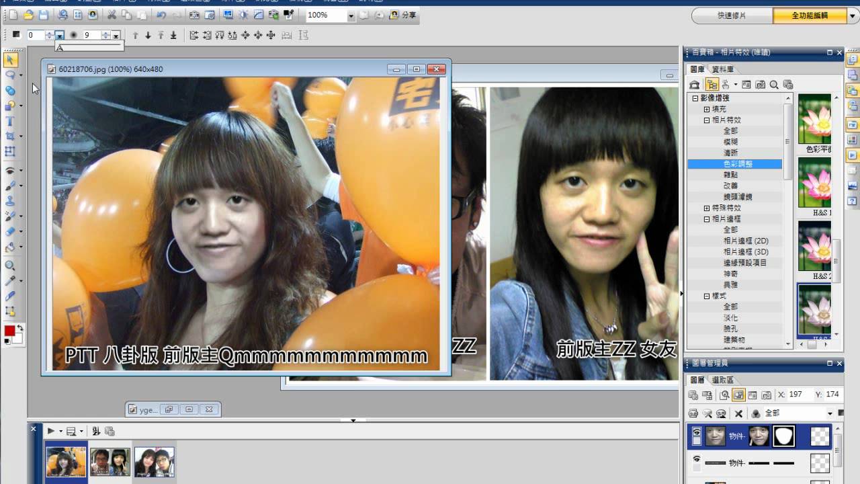
Task: Collapse the 影像增強 tree node
Action: (695, 98)
